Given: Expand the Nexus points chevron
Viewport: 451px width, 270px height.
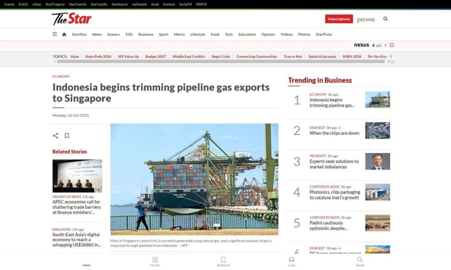Looking at the screenshot, I should pos(386,45).
